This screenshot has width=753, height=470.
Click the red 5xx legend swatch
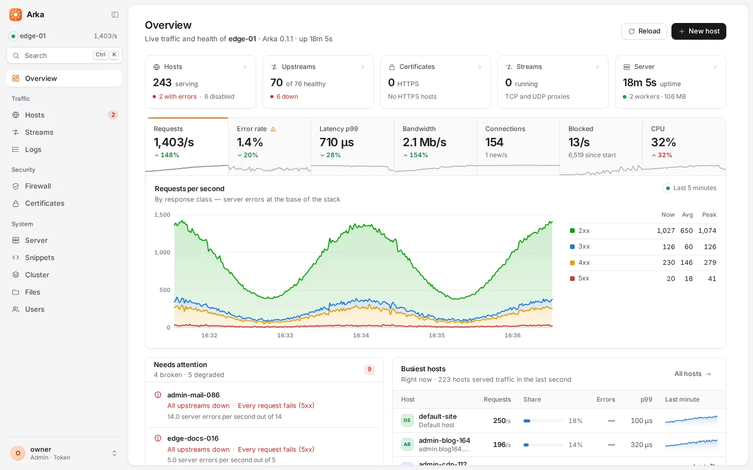(x=572, y=278)
